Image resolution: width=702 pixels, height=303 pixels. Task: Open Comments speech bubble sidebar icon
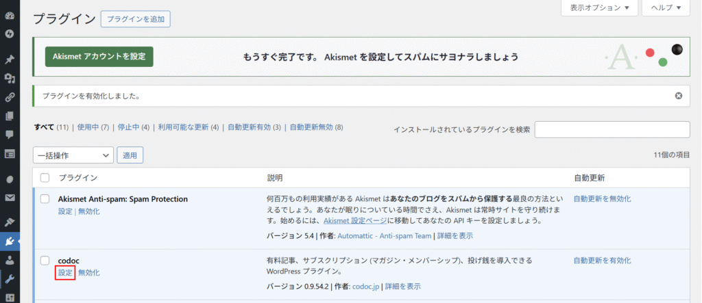[10, 135]
